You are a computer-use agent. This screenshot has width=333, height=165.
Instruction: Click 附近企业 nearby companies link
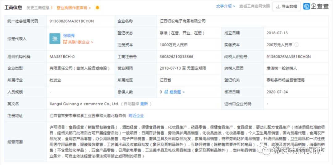tap(136, 116)
